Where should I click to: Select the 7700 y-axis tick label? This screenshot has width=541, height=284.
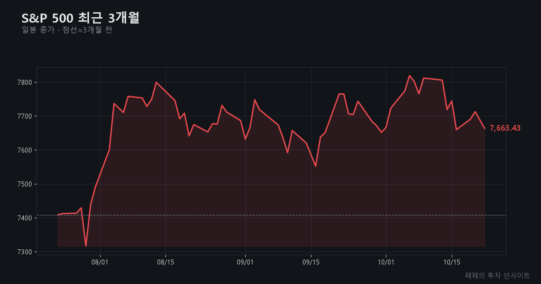pyautogui.click(x=25, y=116)
